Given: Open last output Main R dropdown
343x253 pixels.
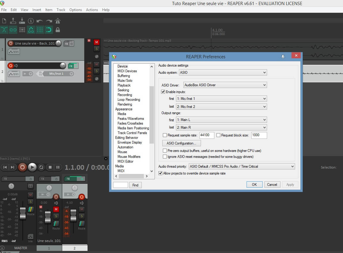Looking at the screenshot, I should pos(222,127).
